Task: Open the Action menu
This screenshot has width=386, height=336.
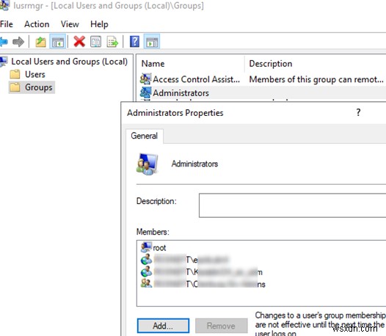Action: click(37, 24)
